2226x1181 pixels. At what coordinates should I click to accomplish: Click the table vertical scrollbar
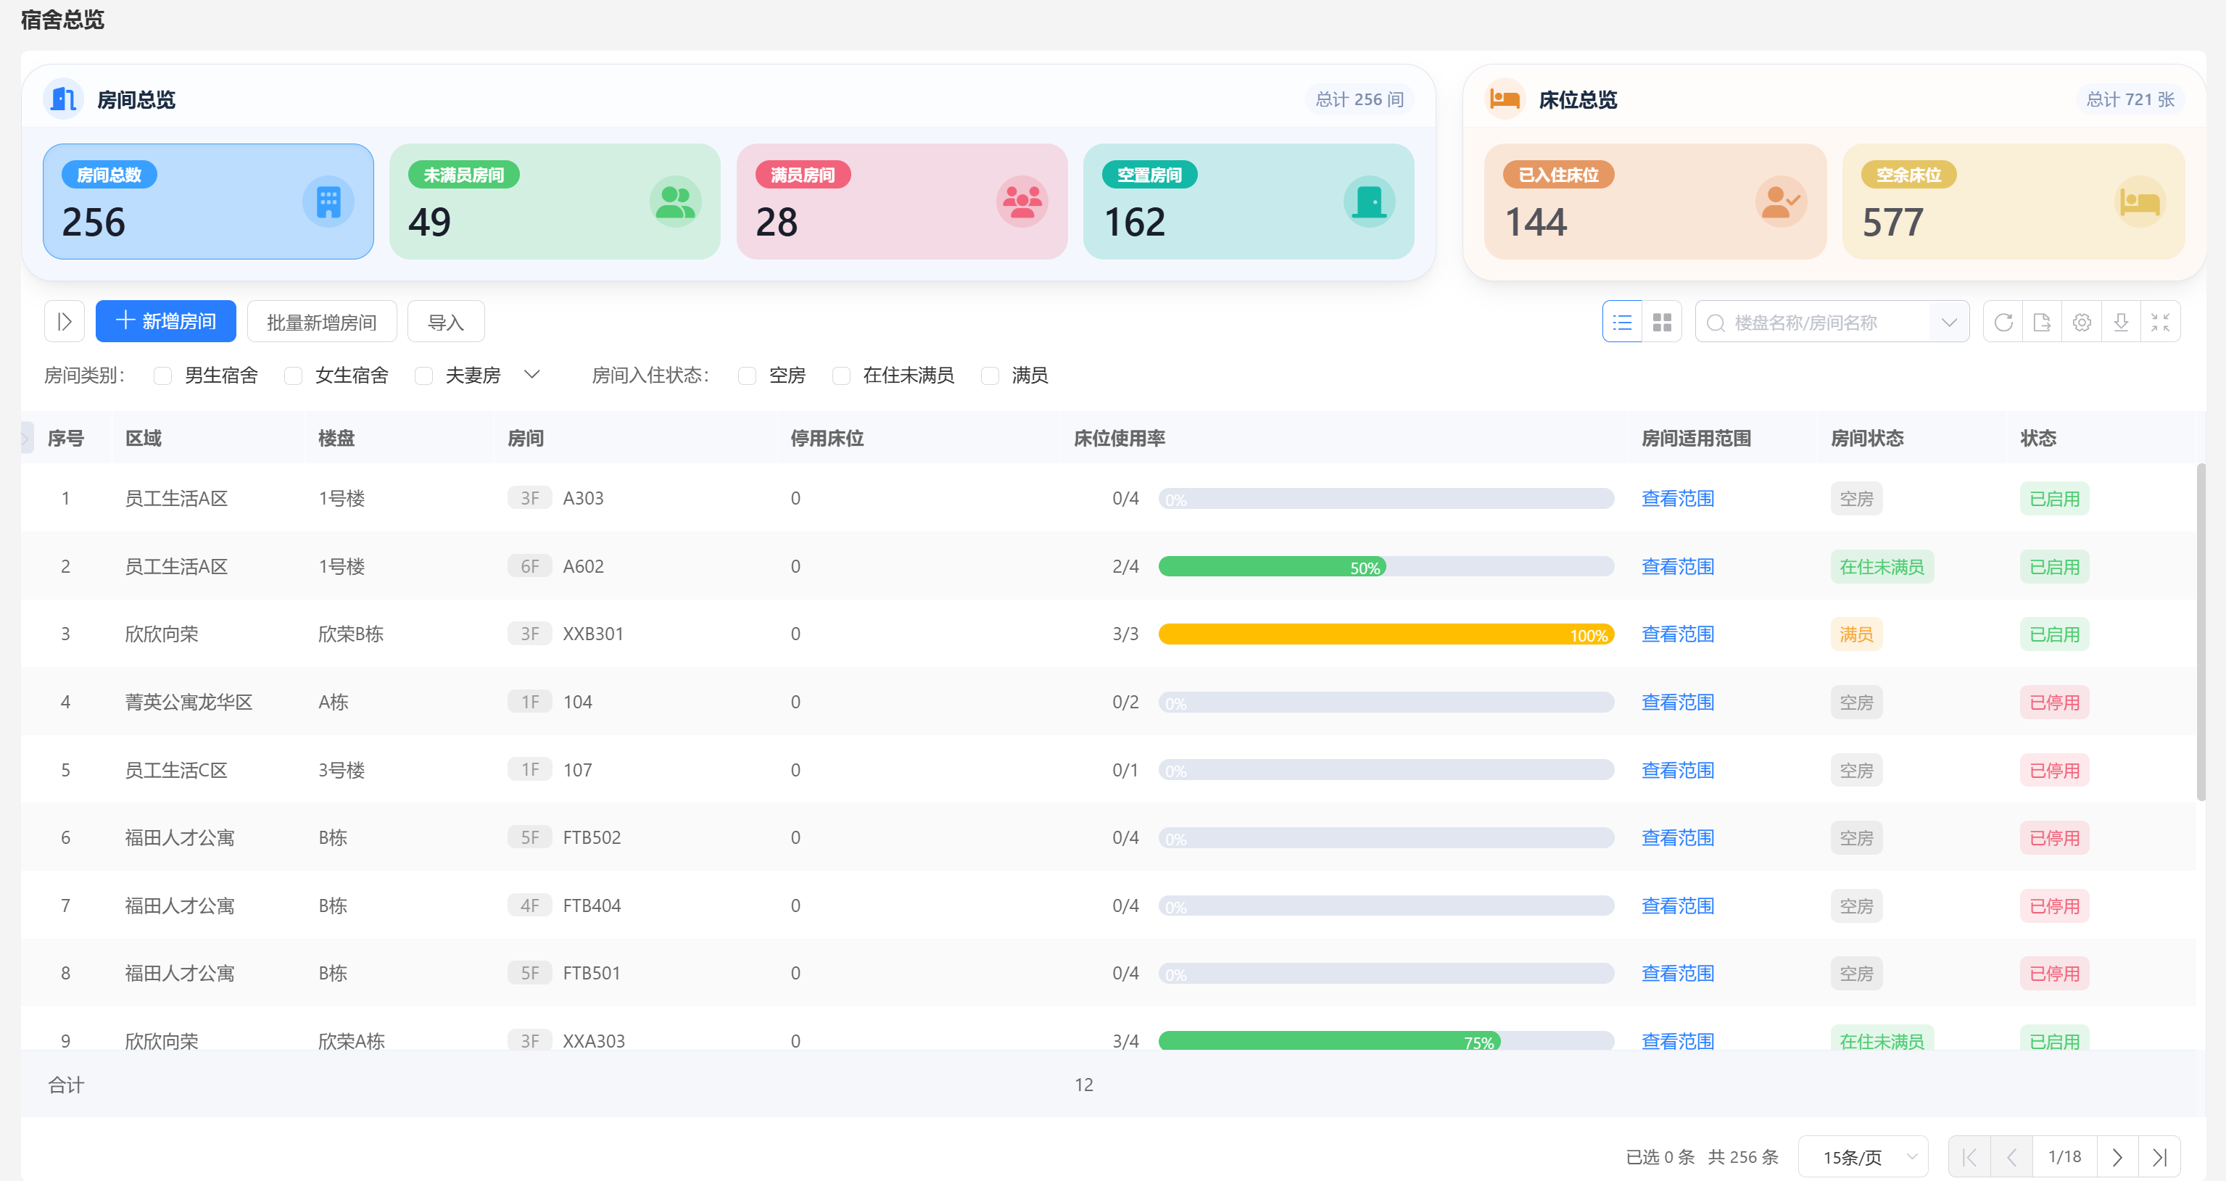[x=2201, y=632]
